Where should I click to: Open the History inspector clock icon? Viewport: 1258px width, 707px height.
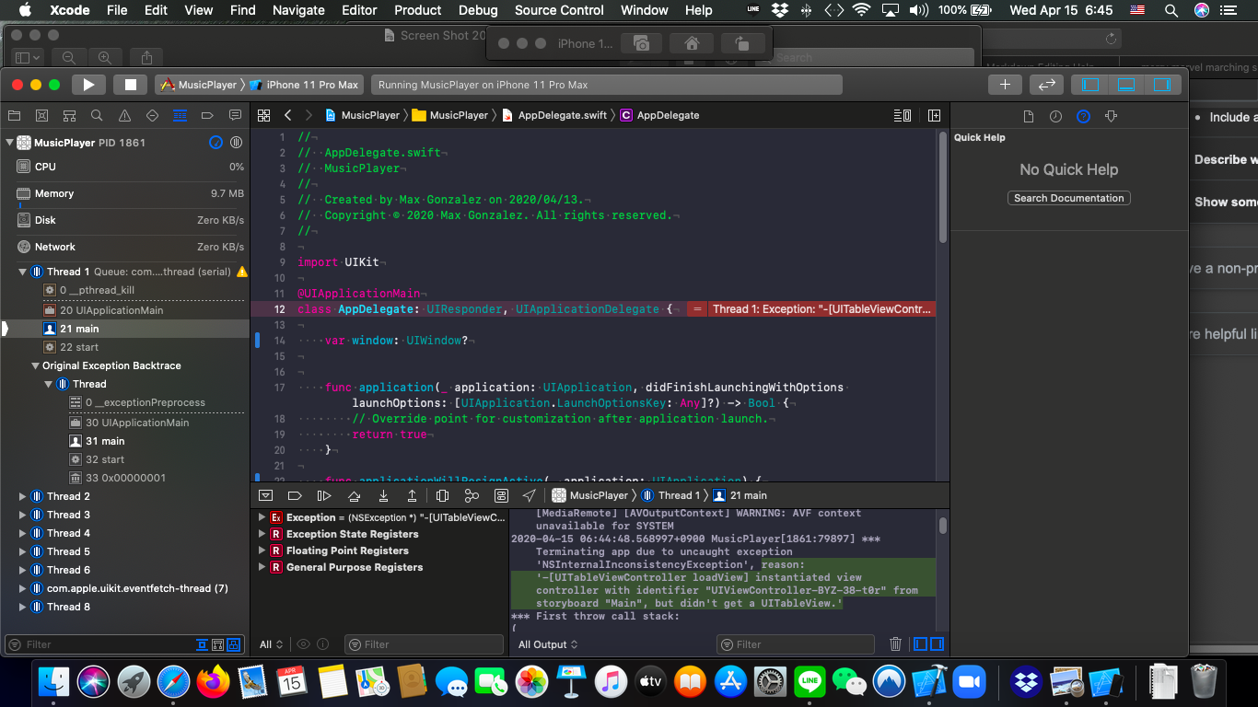(x=1055, y=116)
